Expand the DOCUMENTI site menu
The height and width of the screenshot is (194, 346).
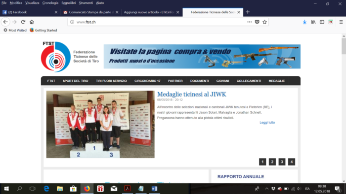(x=200, y=81)
